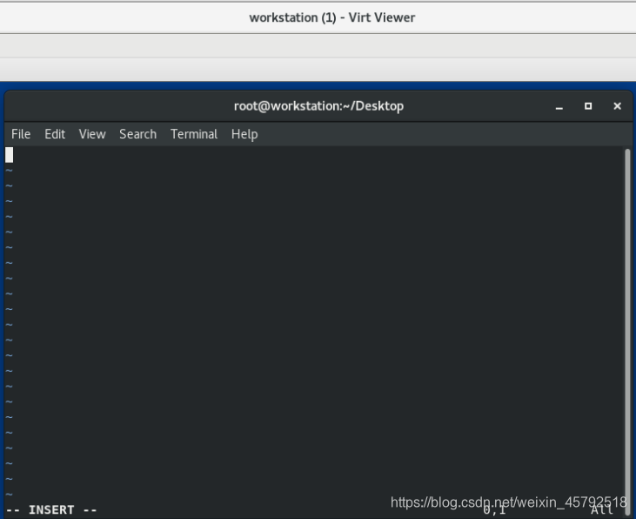Screen dimensions: 636x519
Task: Maximize the root@workstation terminal window
Action: [588, 106]
